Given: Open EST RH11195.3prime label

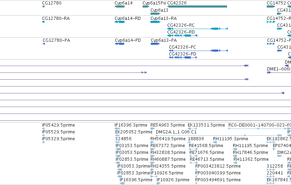Looking at the screenshot, I should pos(230,139).
